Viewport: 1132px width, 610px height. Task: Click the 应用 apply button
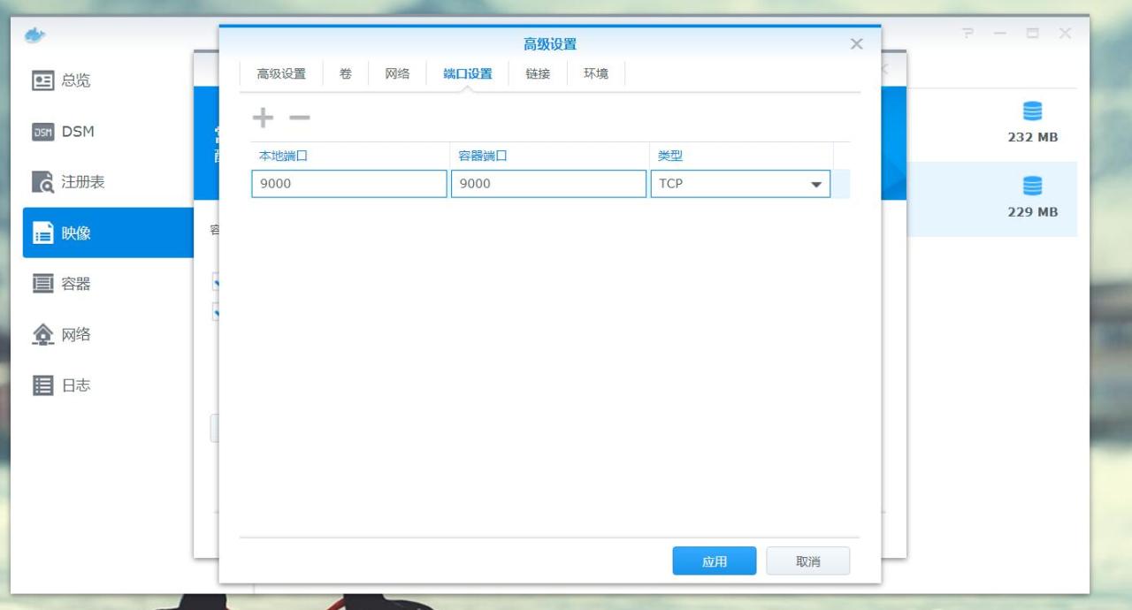714,561
